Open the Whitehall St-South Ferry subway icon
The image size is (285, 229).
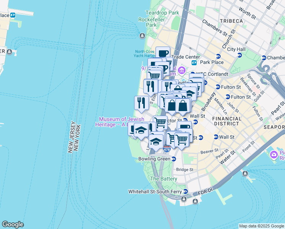(x=186, y=192)
